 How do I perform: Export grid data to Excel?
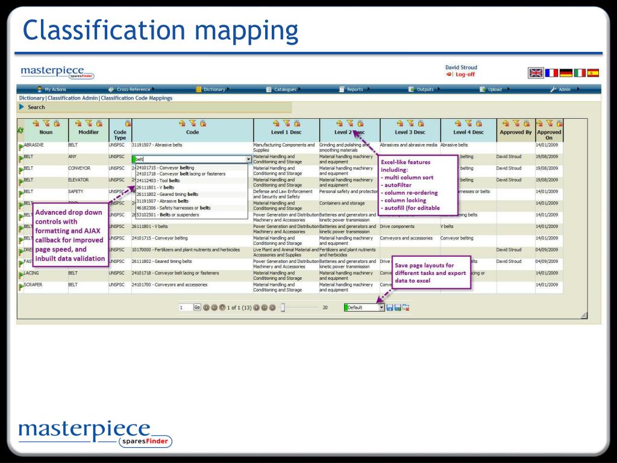(x=398, y=307)
